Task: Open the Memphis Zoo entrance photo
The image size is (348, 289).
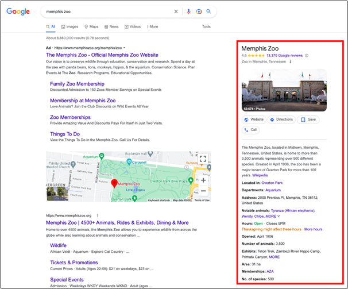Action: tap(284, 90)
